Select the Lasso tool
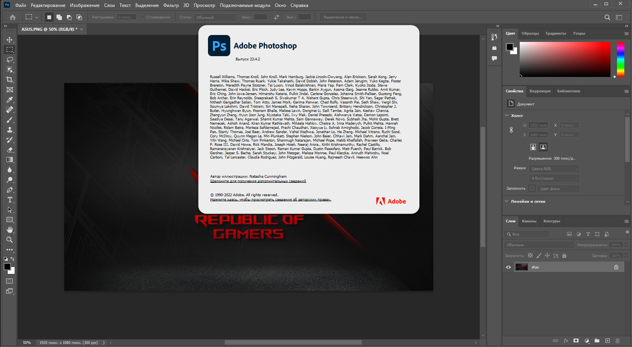The height and width of the screenshot is (347, 632). 10,60
